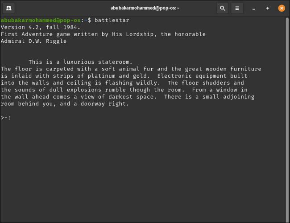Focus the >-: game input prompt

click(6, 118)
